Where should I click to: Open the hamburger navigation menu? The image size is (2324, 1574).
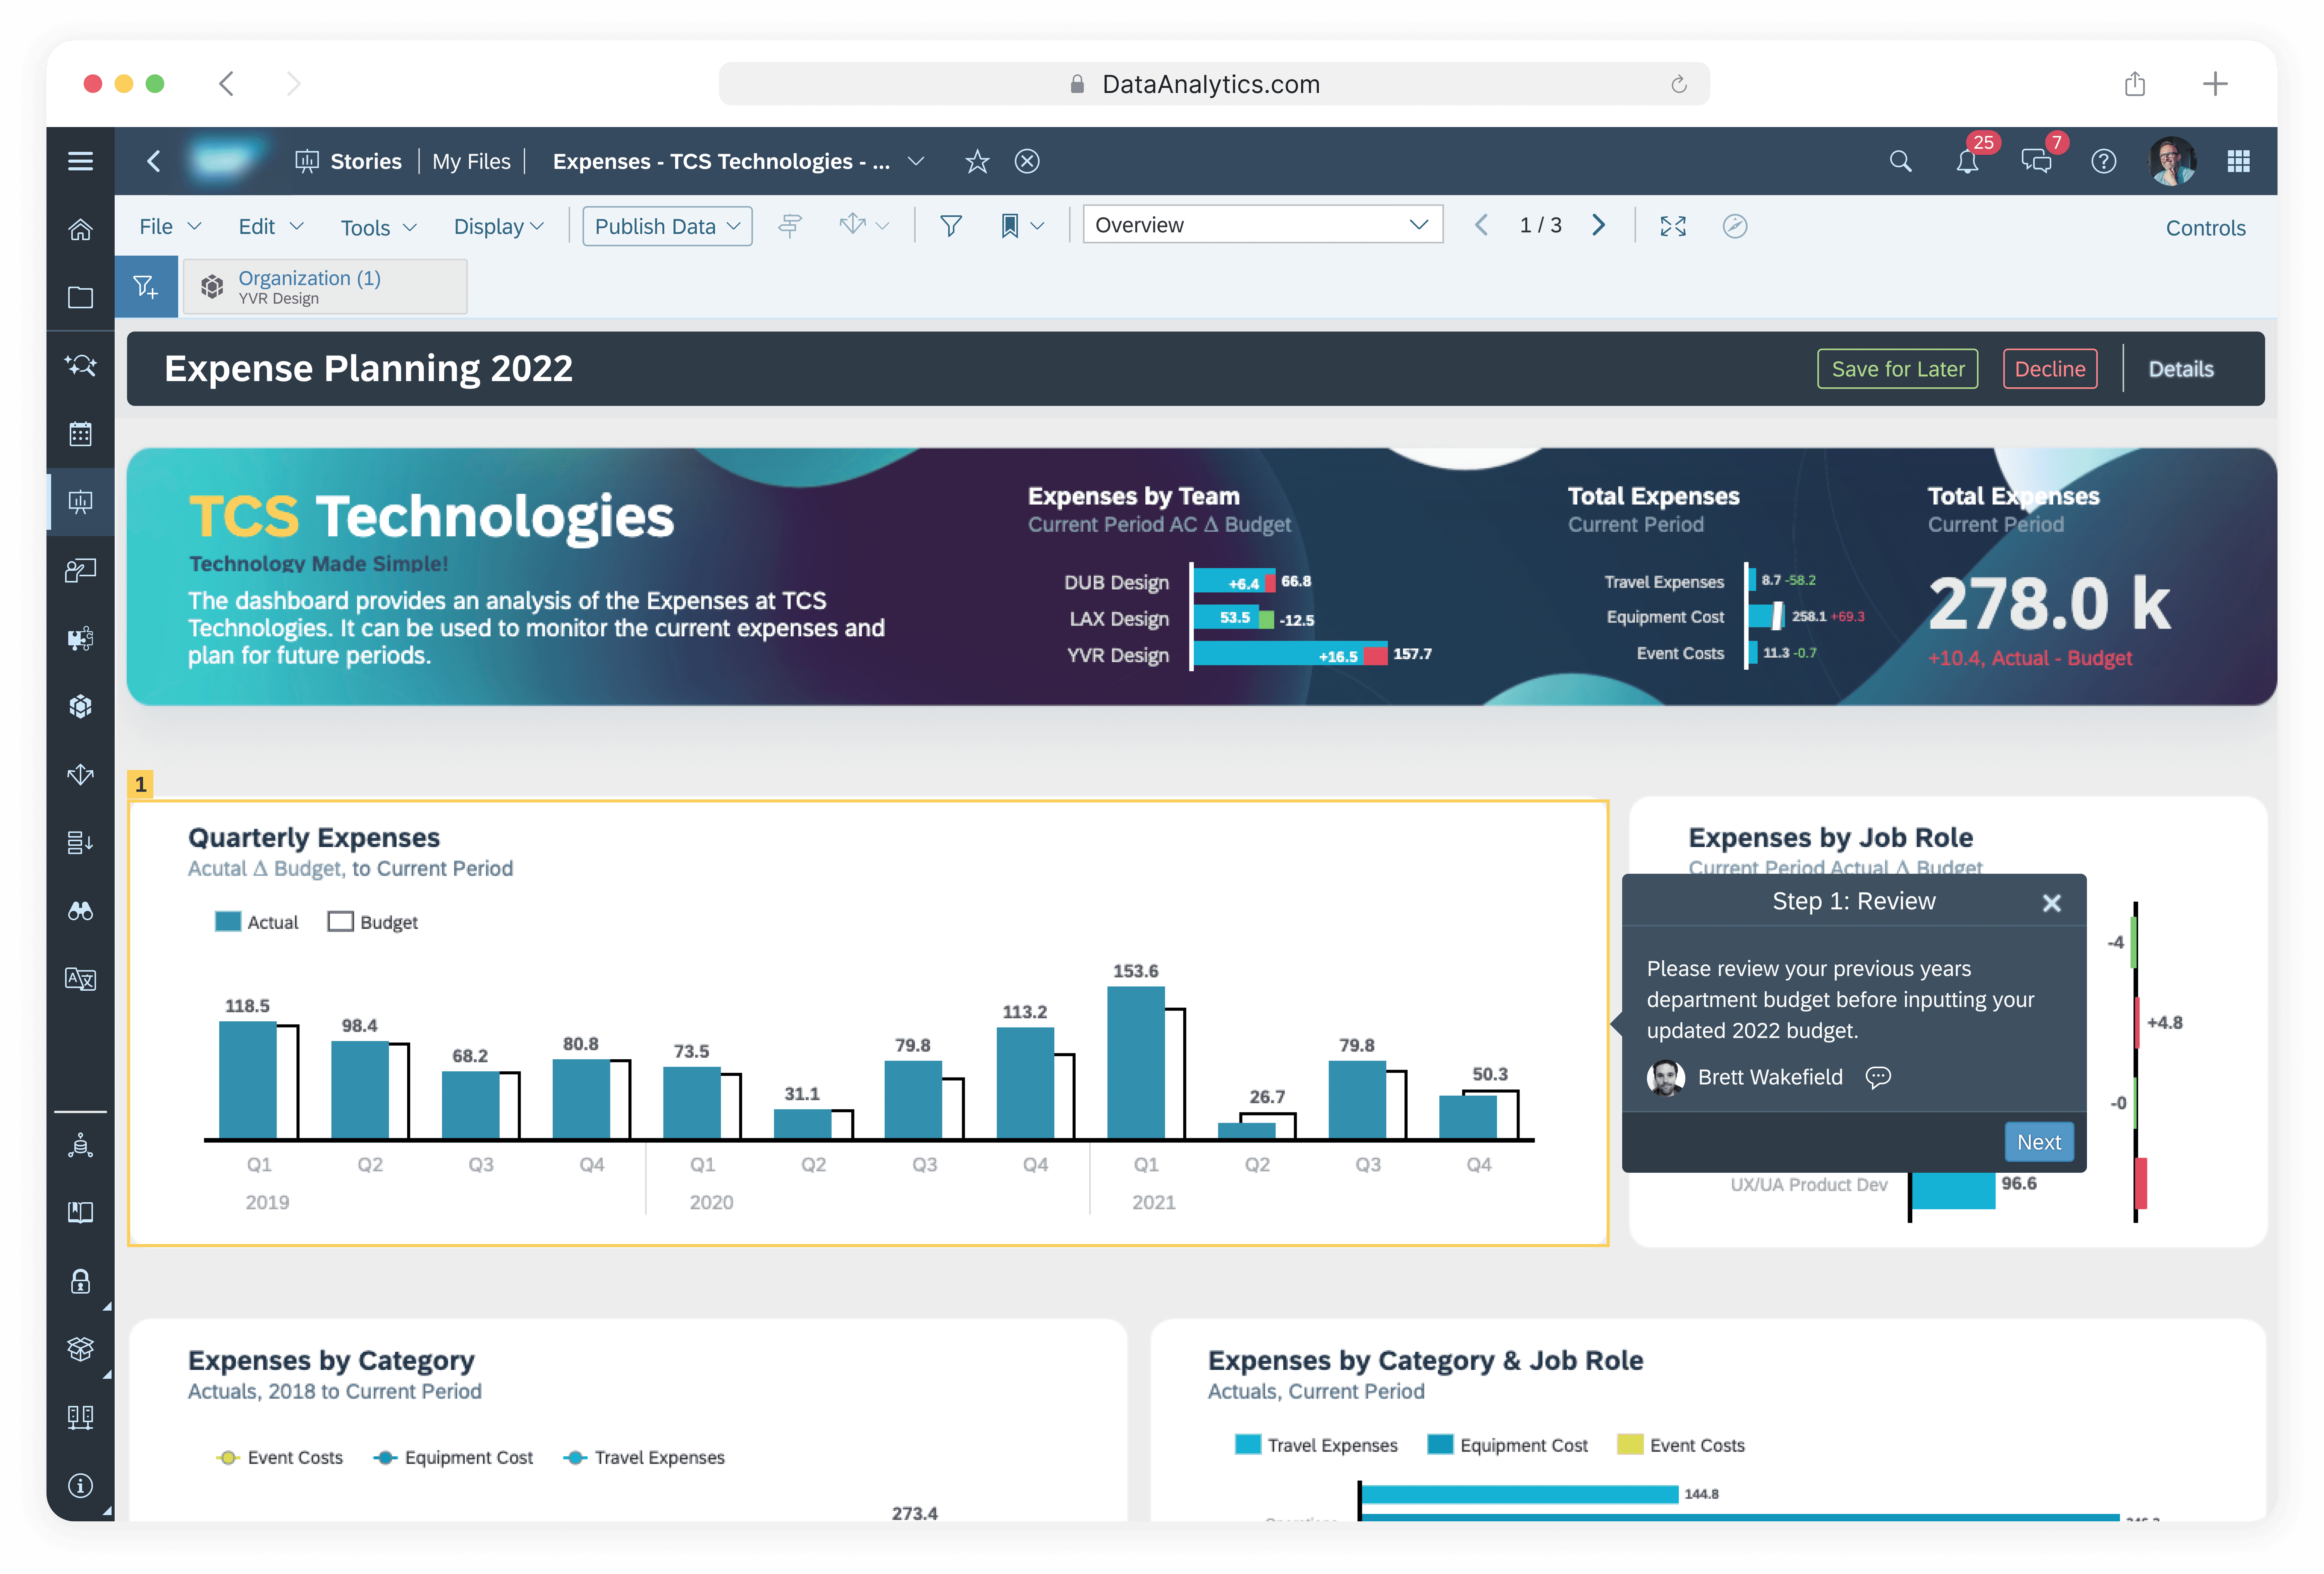(x=80, y=161)
